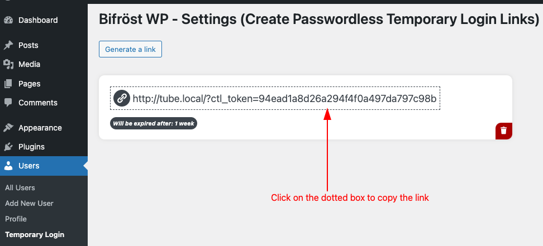Select Temporary Login submenu item
This screenshot has width=543, height=246.
[x=35, y=234]
